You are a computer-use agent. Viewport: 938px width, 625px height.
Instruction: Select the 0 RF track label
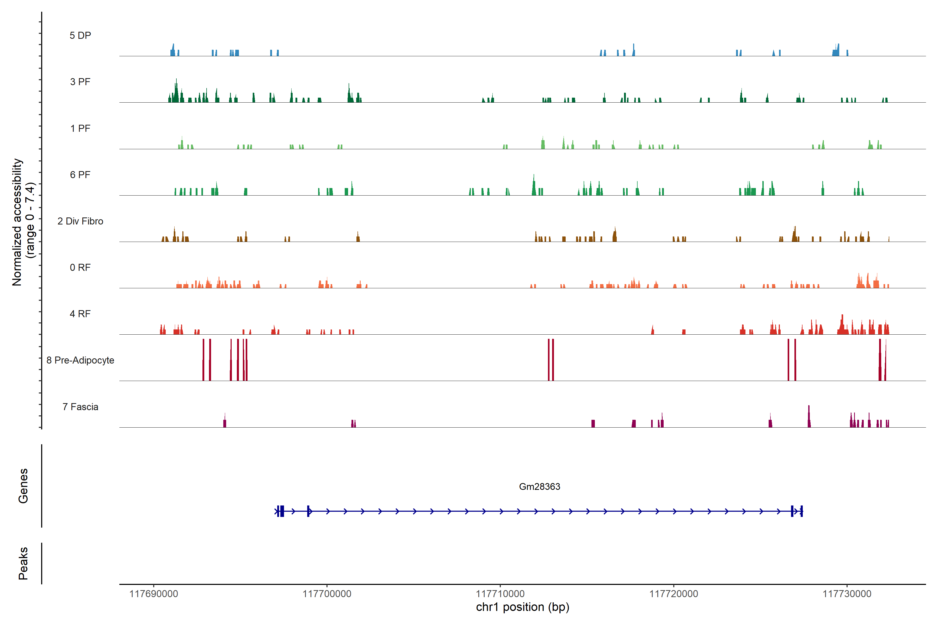click(x=80, y=267)
